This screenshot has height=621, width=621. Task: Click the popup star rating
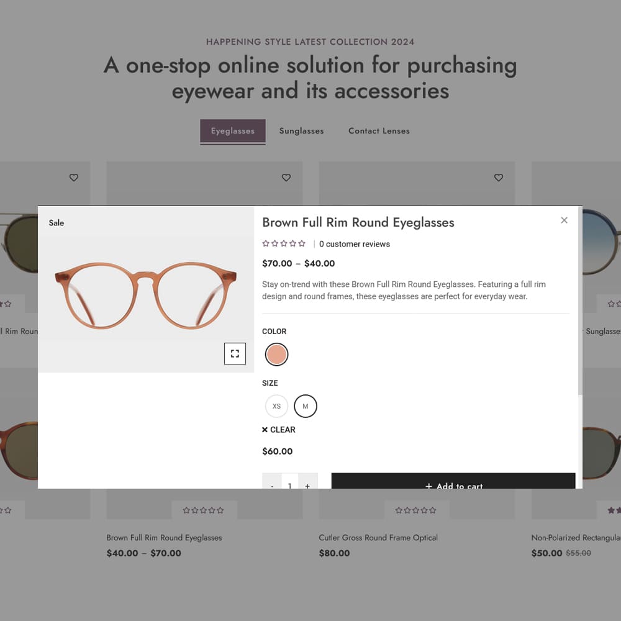coord(284,243)
